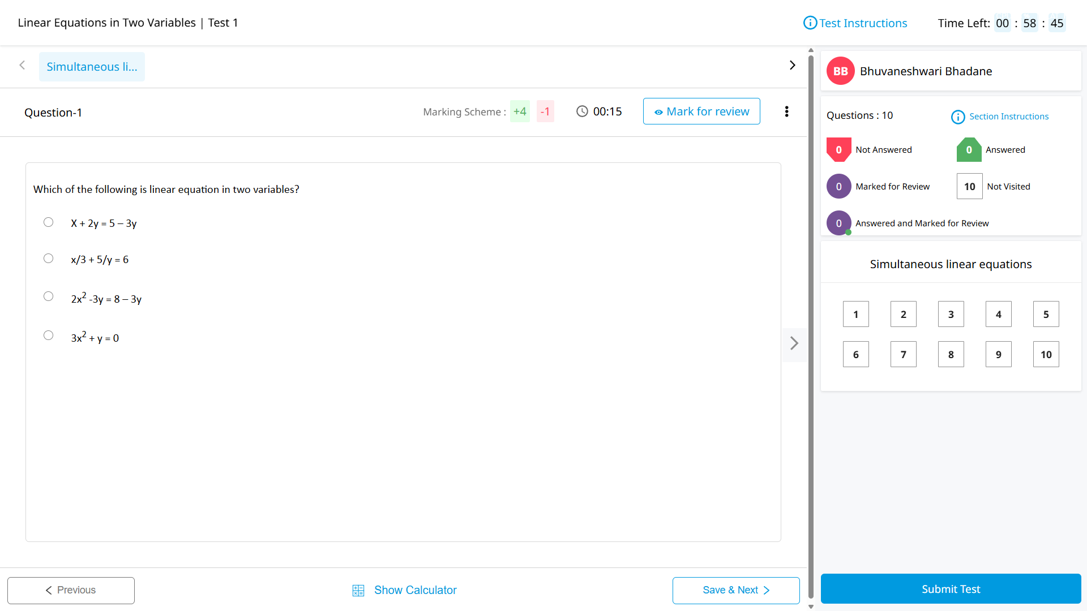Image resolution: width=1087 pixels, height=611 pixels.
Task: Collapse side panel using the middle arrow
Action: click(794, 343)
